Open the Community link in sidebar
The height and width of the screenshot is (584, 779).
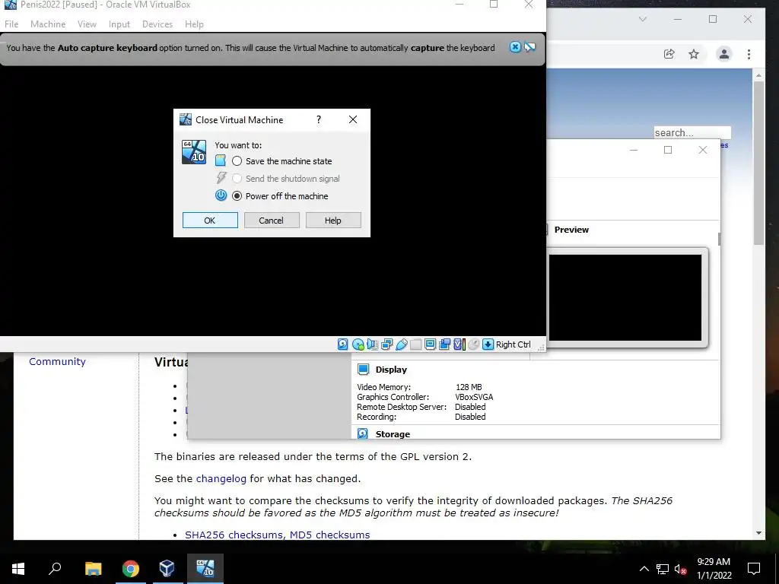pos(57,361)
